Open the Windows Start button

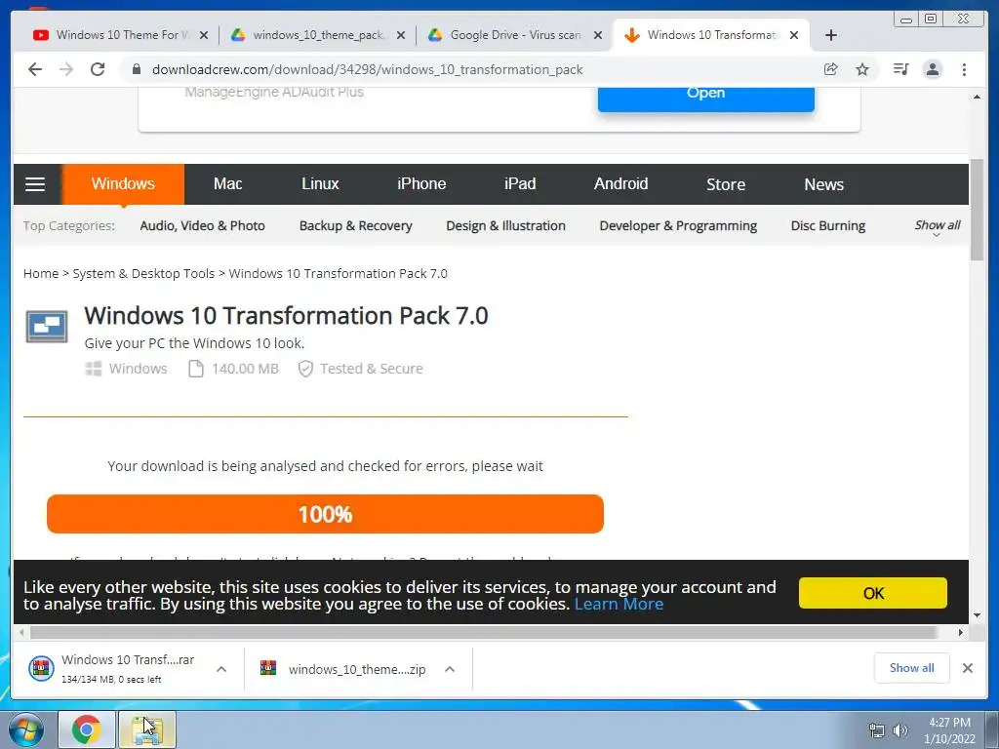click(26, 729)
